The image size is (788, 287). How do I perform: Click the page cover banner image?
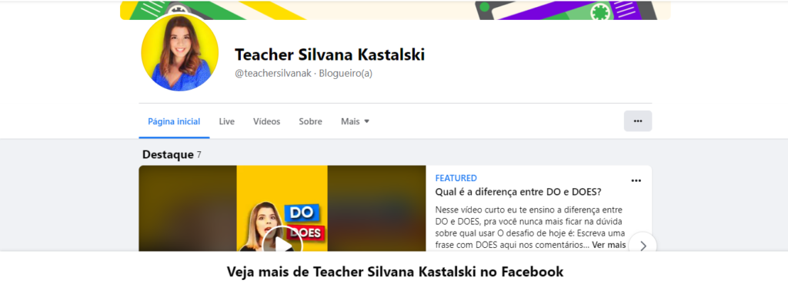coord(395,10)
